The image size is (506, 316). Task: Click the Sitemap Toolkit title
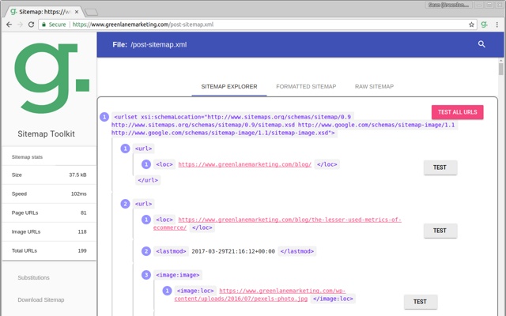46,134
